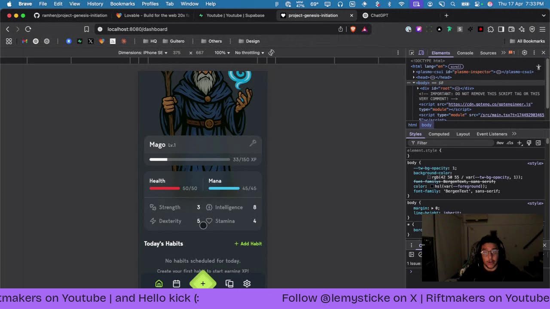550x309 pixels.
Task: Reload the page
Action: pos(28,29)
